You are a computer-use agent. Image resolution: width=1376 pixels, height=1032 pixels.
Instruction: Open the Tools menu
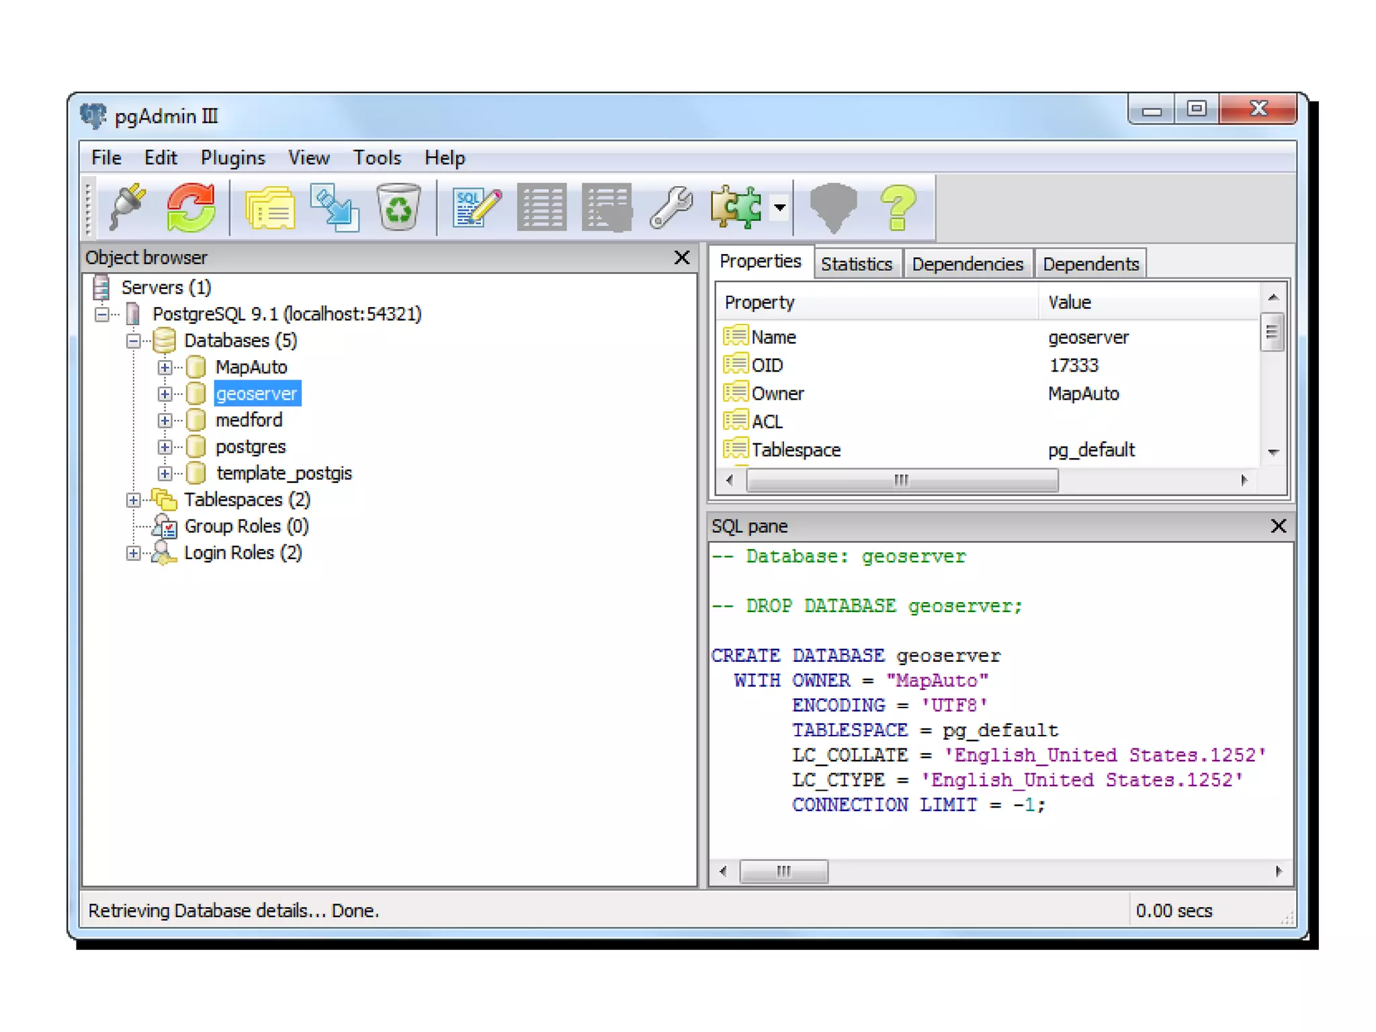(x=377, y=158)
